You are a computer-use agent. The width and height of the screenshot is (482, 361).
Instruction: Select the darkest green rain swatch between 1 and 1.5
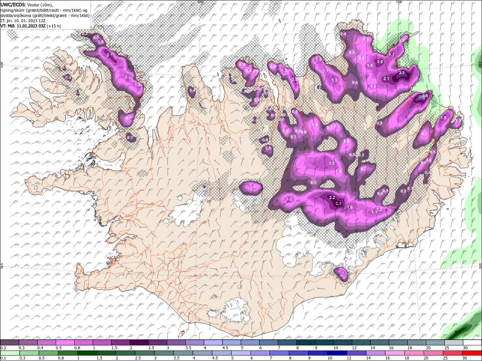(87, 353)
